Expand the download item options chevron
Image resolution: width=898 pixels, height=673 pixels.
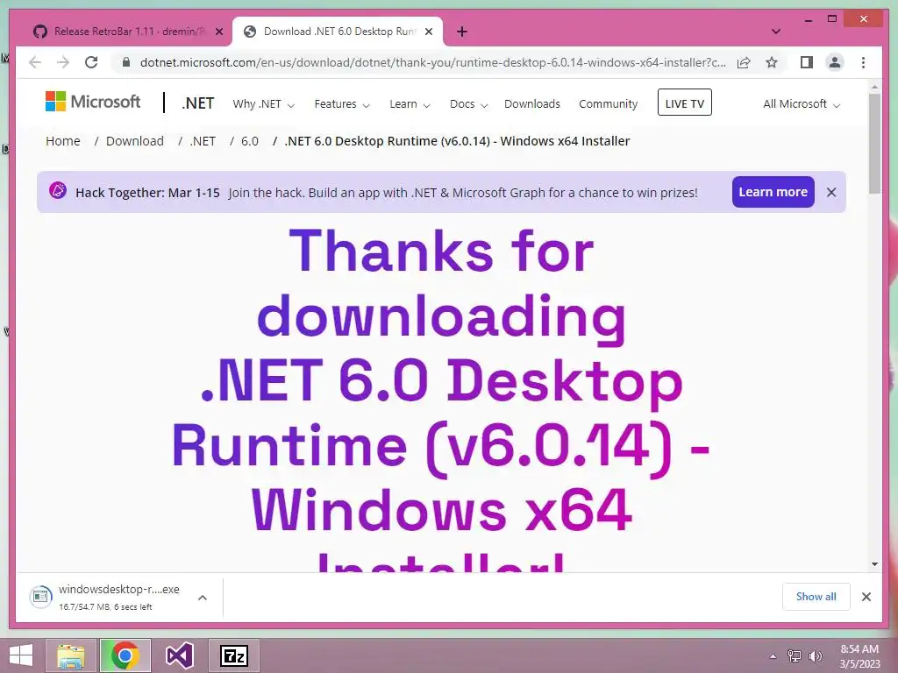pos(203,598)
